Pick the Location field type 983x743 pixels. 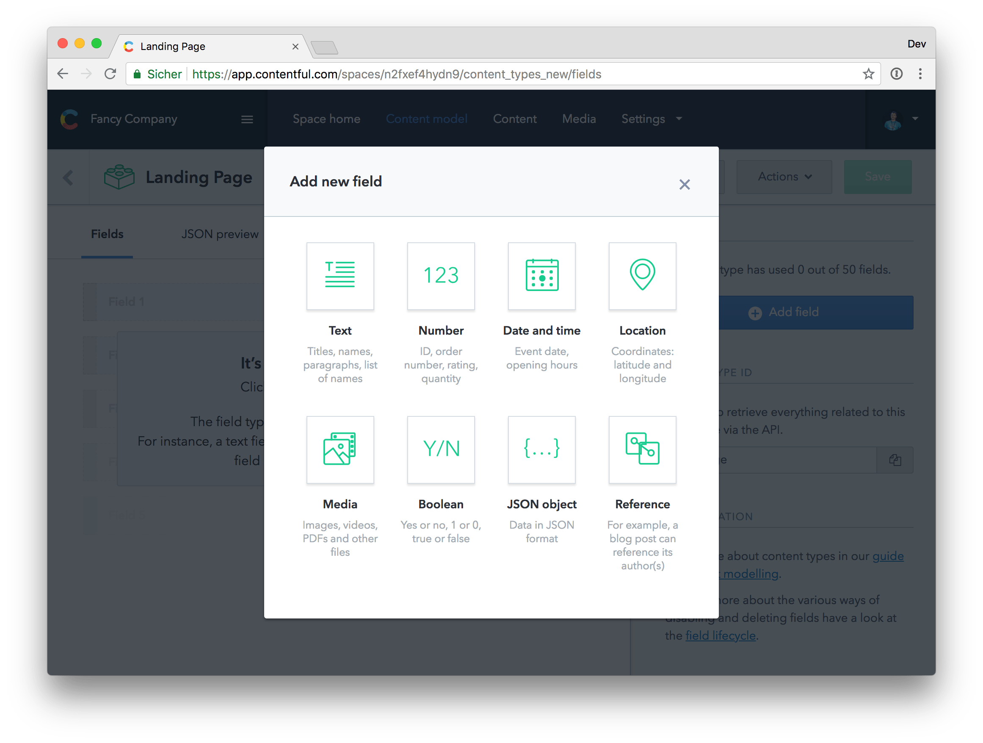(642, 276)
